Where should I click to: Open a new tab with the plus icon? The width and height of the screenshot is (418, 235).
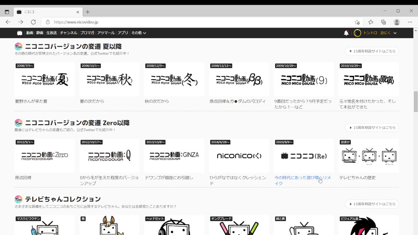point(88,12)
